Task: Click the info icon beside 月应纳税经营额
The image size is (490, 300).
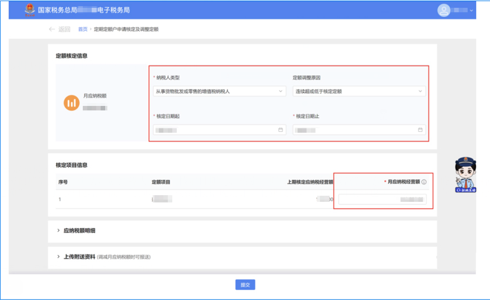Action: click(424, 182)
